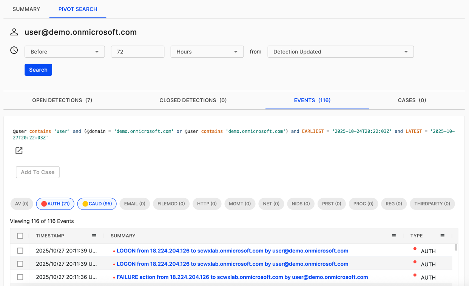Screen dimensions: 469x286
Task: Click the 72 time value field
Action: [137, 52]
